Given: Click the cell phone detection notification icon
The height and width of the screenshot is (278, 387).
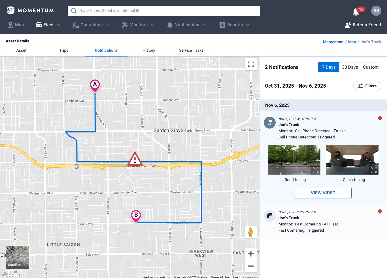Looking at the screenshot, I should 269,123.
